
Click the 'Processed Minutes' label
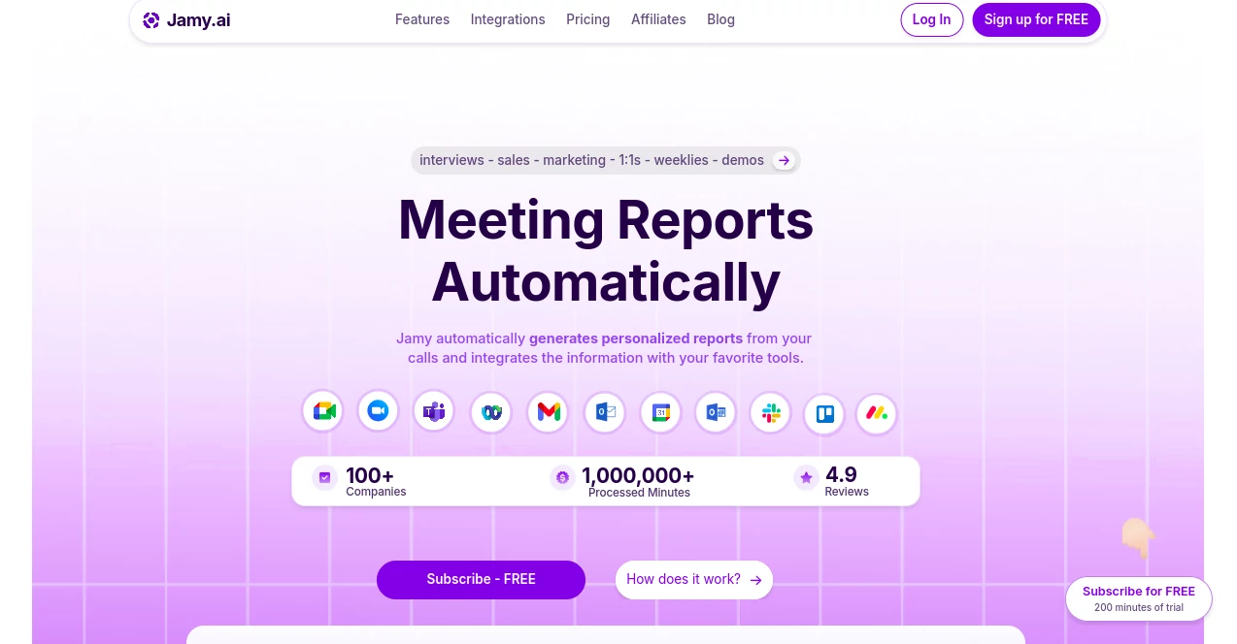tap(639, 493)
